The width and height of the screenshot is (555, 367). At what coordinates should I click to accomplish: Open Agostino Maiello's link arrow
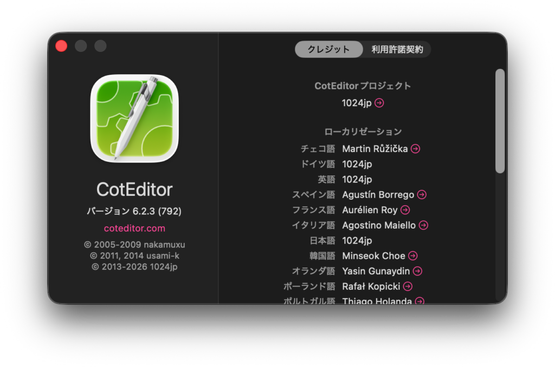pos(423,225)
